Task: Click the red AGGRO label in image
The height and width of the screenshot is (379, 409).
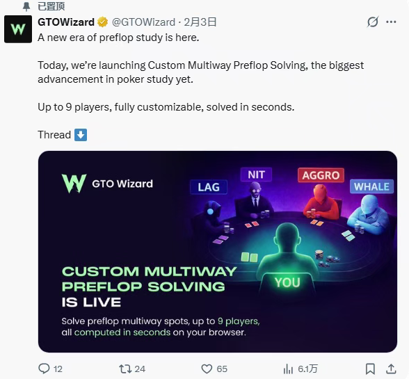Action: pyautogui.click(x=321, y=175)
